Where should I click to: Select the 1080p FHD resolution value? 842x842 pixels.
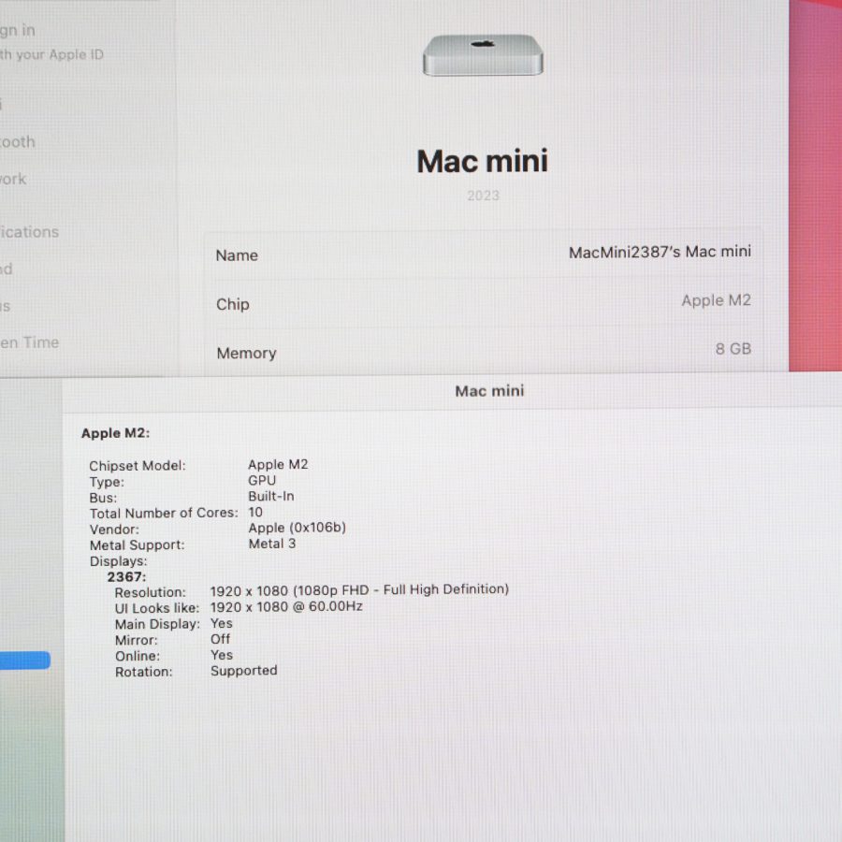pos(359,590)
